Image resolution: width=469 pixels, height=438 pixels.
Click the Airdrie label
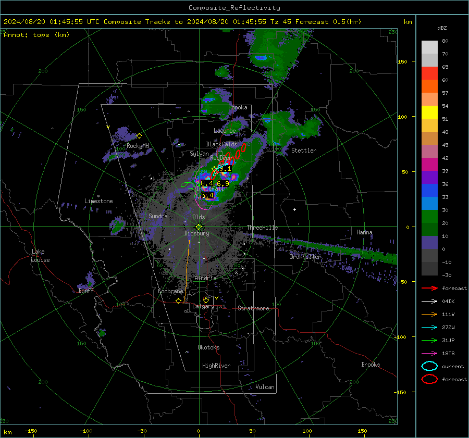coord(205,278)
